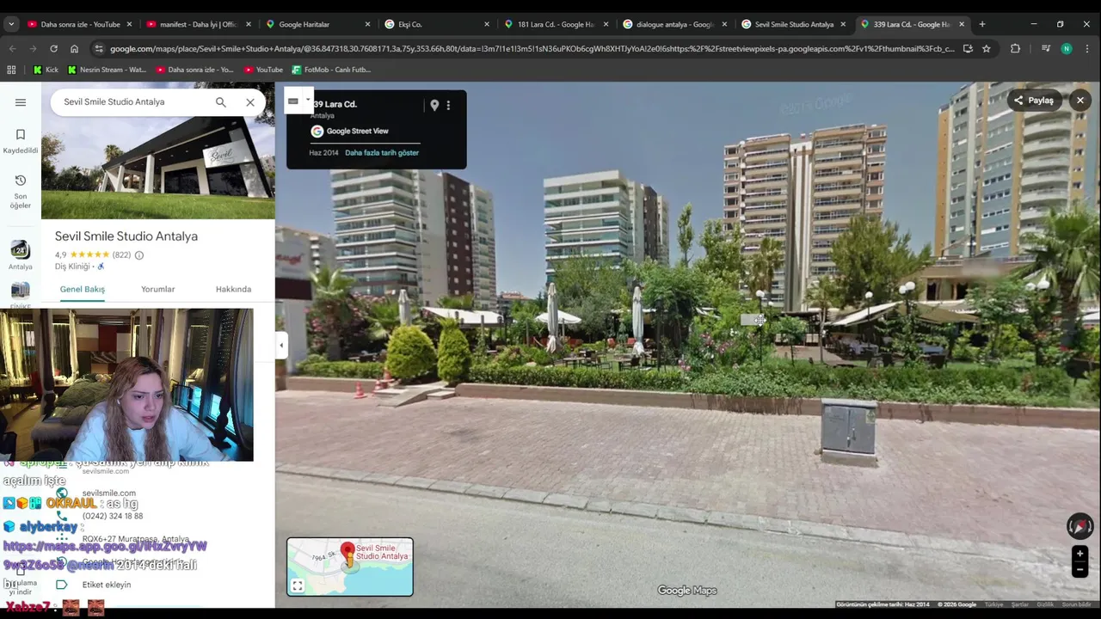Open the FotMob Canlı Futbol bookmark
The image size is (1101, 619).
click(x=331, y=70)
